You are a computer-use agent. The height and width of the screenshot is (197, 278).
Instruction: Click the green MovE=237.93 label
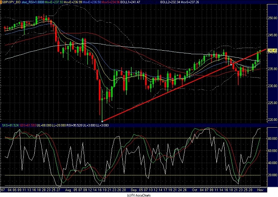pyautogui.click(x=54, y=2)
